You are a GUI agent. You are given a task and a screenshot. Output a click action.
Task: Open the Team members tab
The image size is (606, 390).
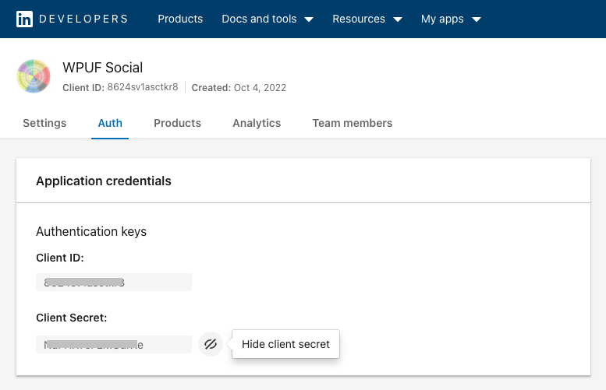point(353,123)
